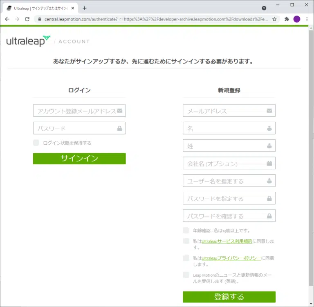The width and height of the screenshot is (314, 307).
Task: Check the 年齢確認 13歳以上 checkbox
Action: coord(186,230)
